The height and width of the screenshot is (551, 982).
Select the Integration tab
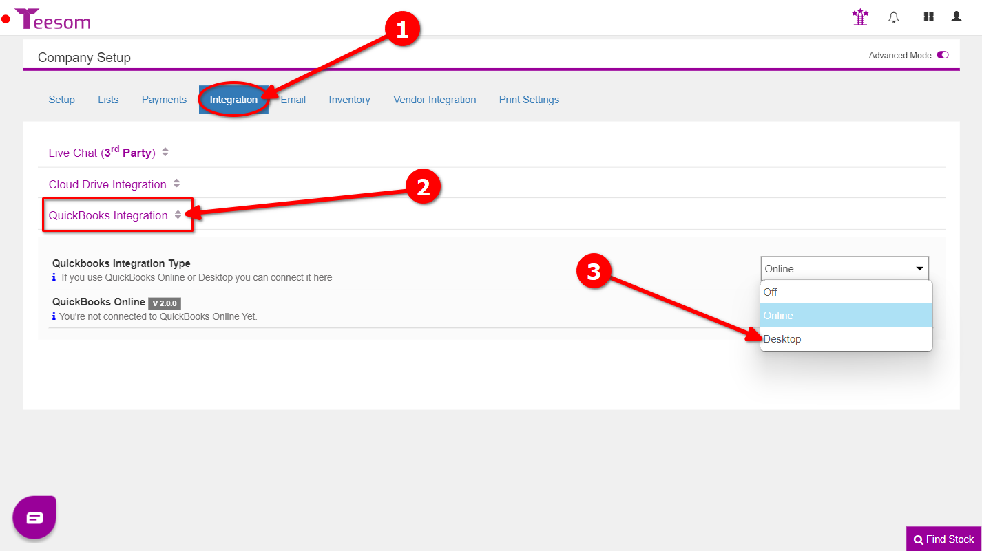pos(233,100)
